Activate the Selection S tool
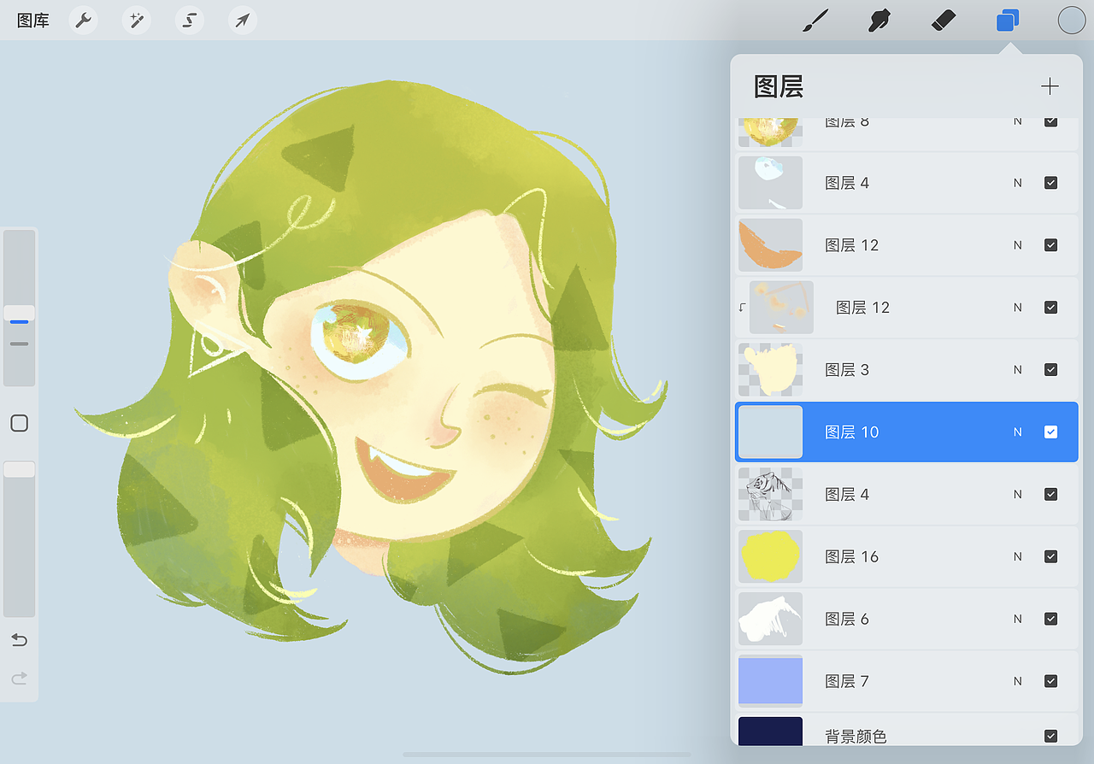The image size is (1094, 764). pyautogui.click(x=189, y=21)
